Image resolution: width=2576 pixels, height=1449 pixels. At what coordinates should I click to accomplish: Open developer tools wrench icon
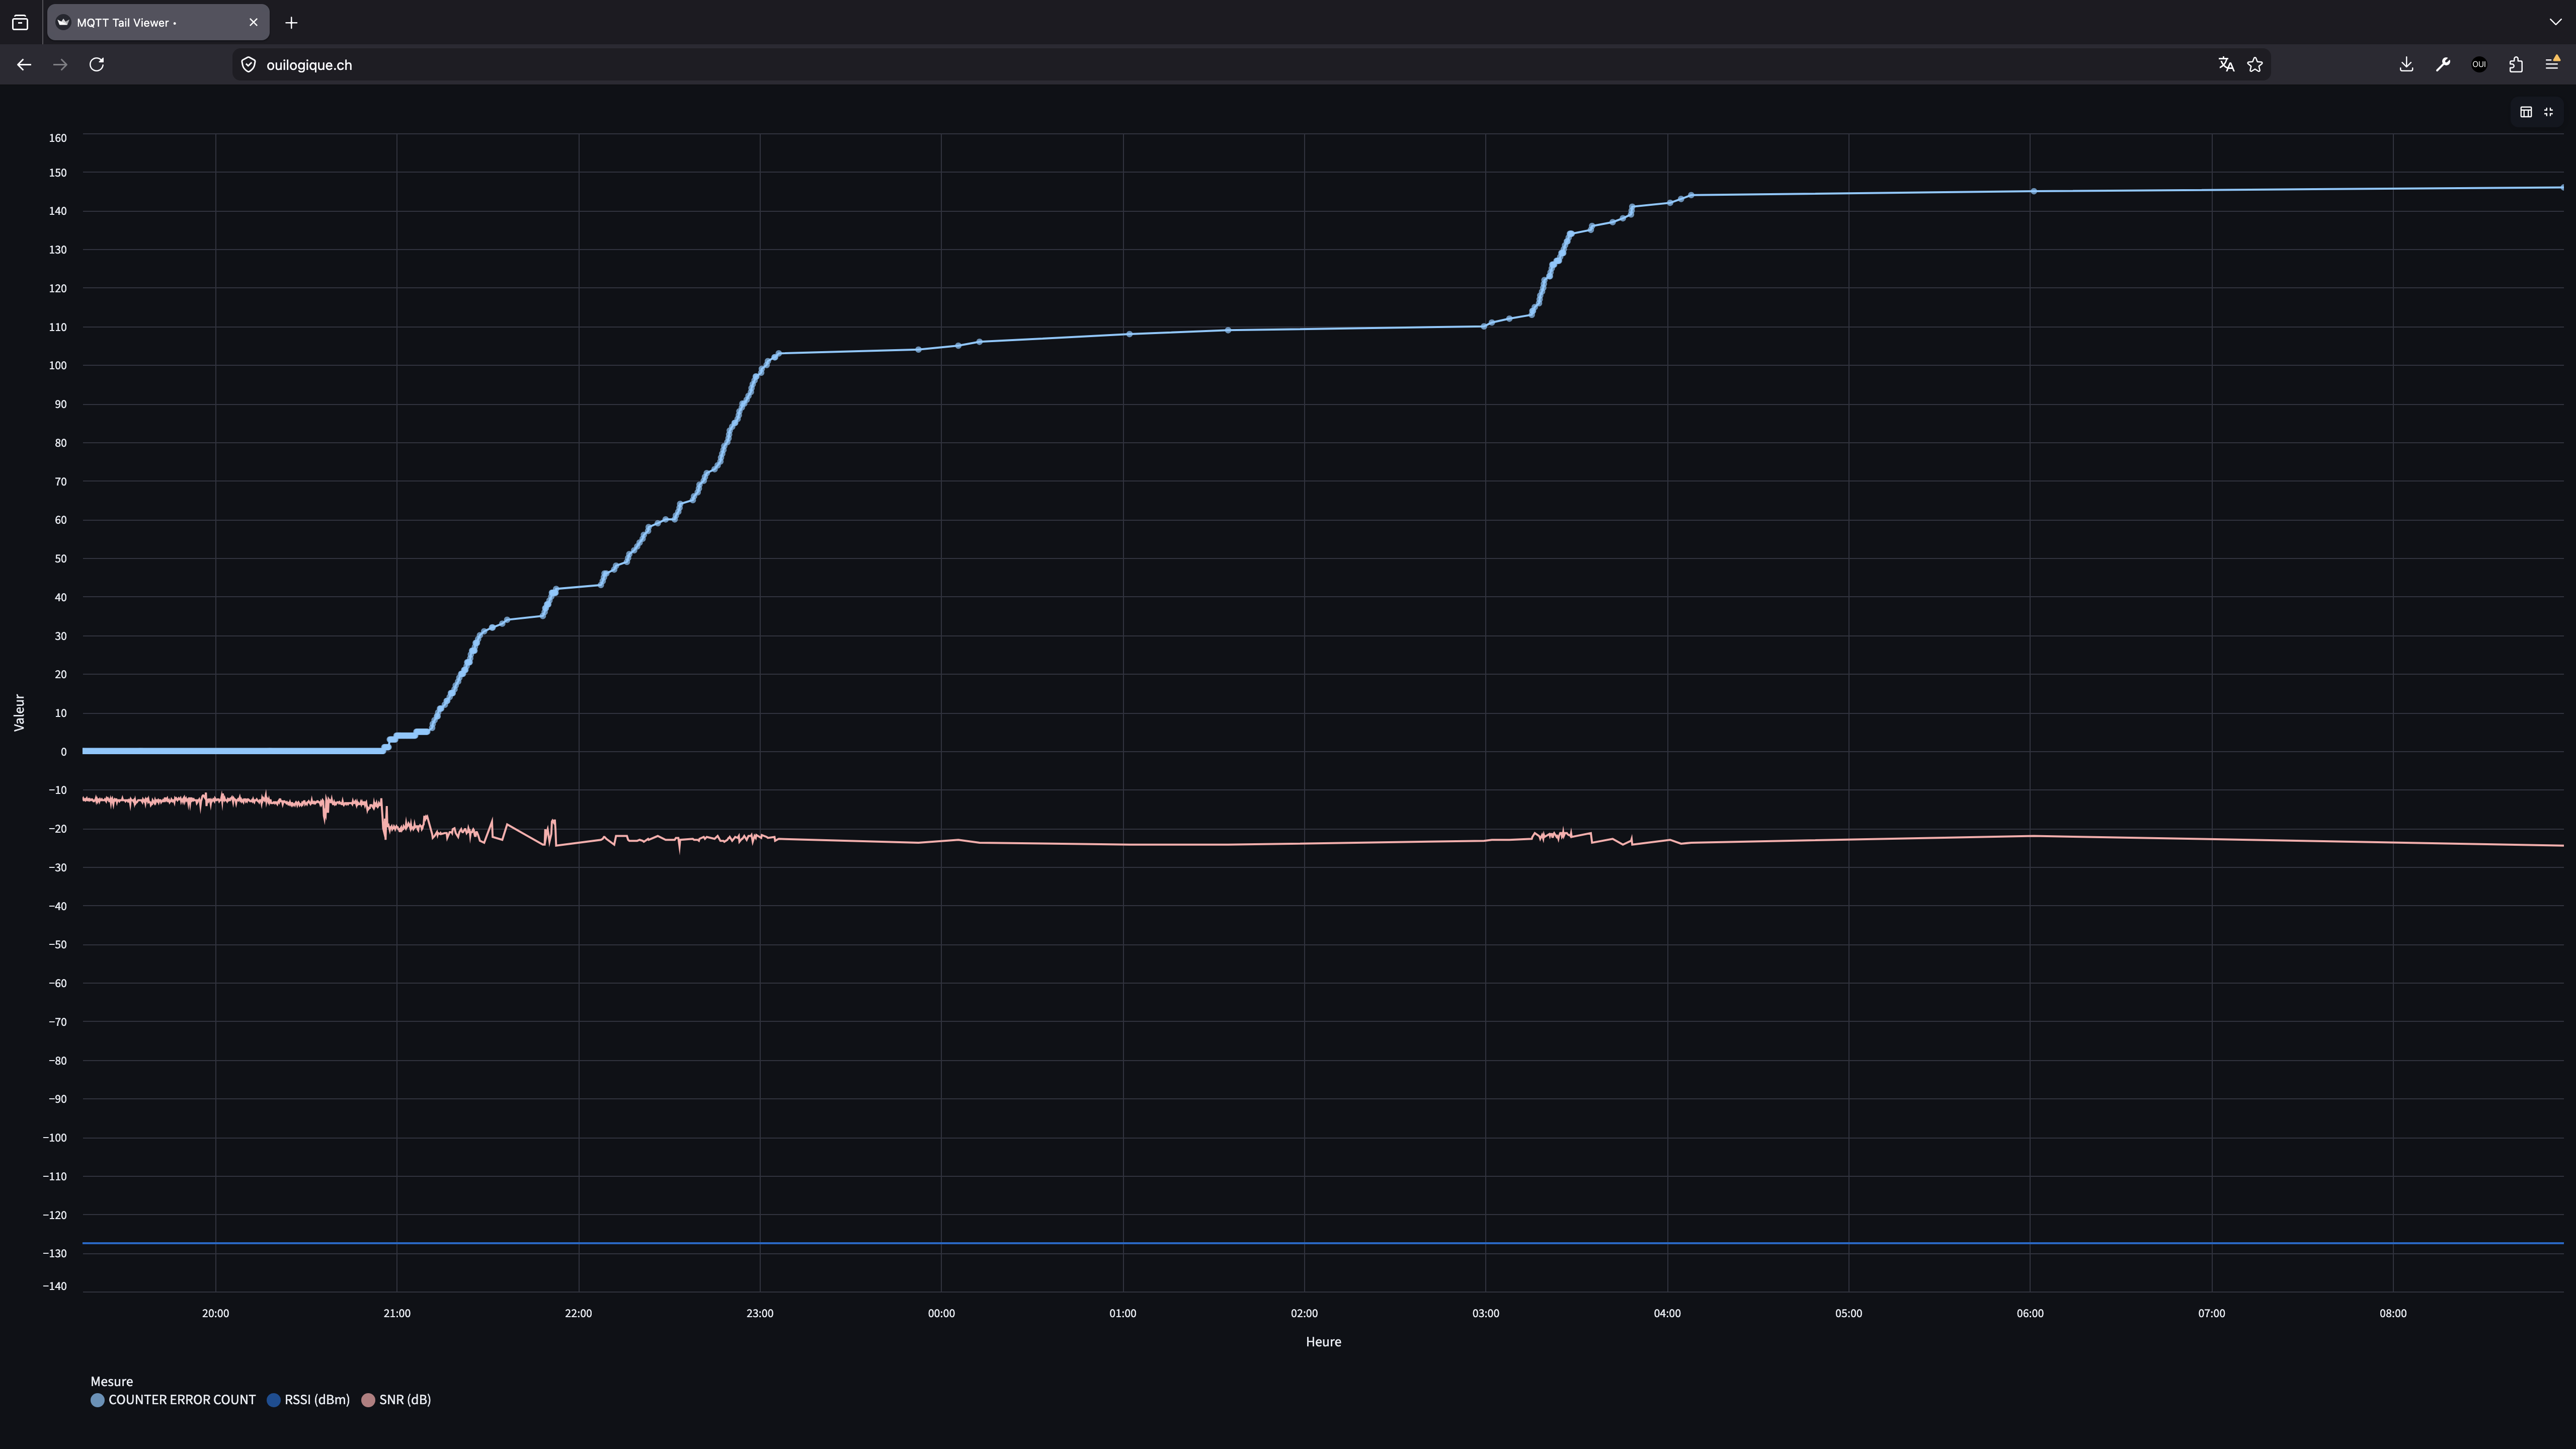[x=2443, y=64]
